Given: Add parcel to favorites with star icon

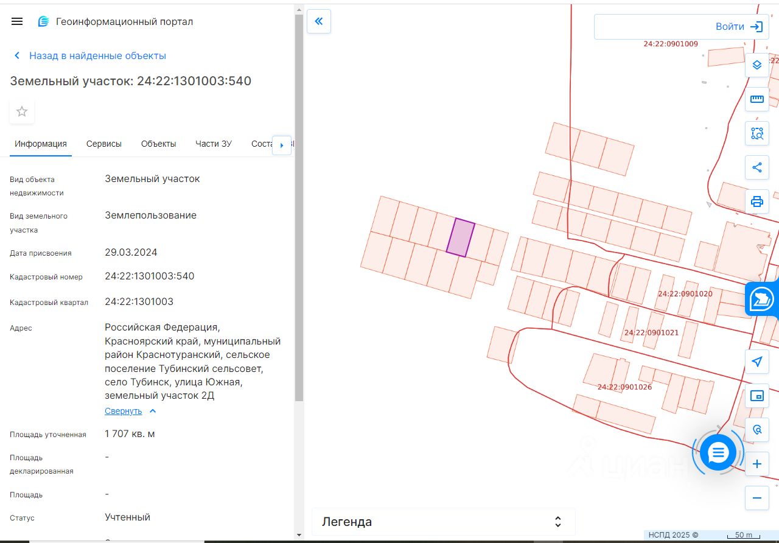Looking at the screenshot, I should 22,111.
